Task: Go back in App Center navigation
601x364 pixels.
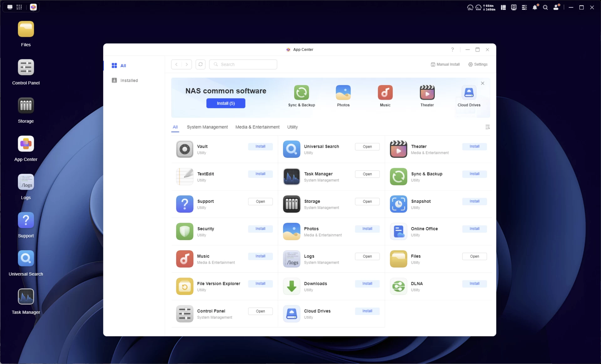Action: click(177, 64)
